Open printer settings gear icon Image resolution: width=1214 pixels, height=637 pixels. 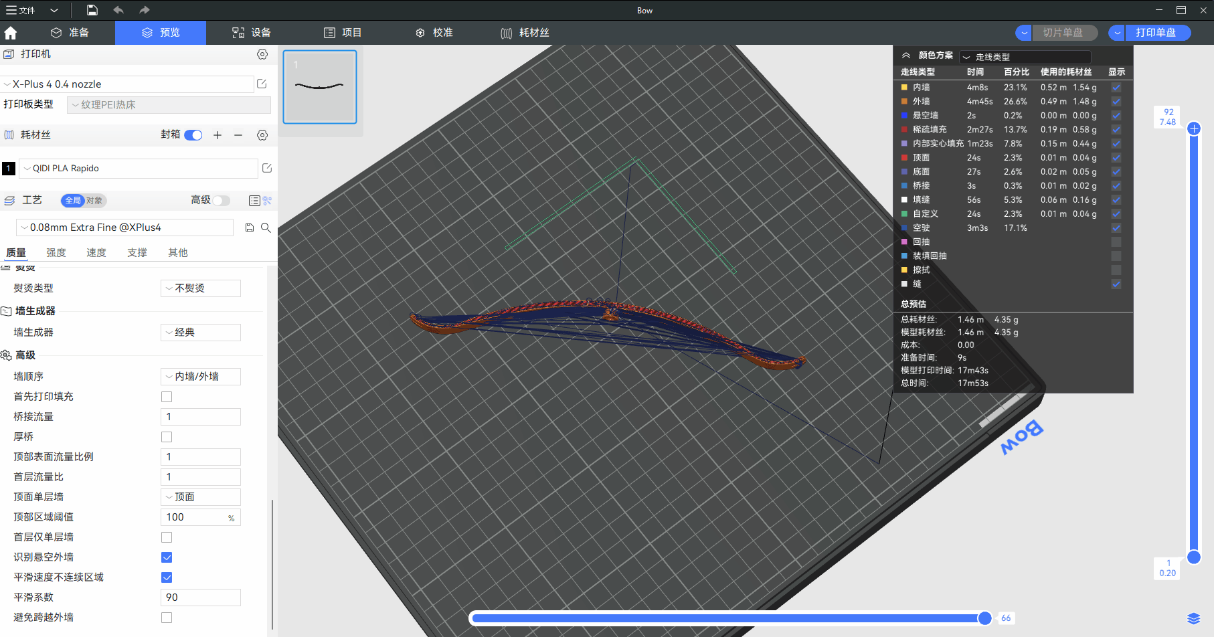point(262,54)
